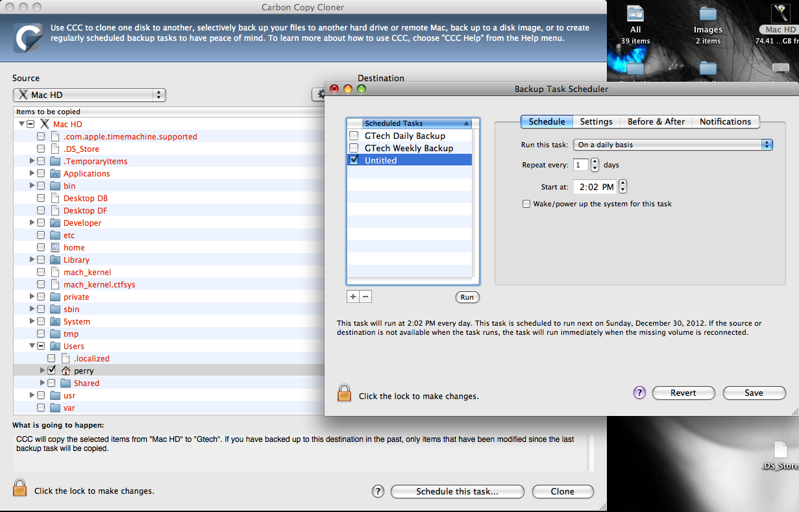Open help button beside Schedule this task
Image resolution: width=799 pixels, height=512 pixels.
pyautogui.click(x=378, y=491)
